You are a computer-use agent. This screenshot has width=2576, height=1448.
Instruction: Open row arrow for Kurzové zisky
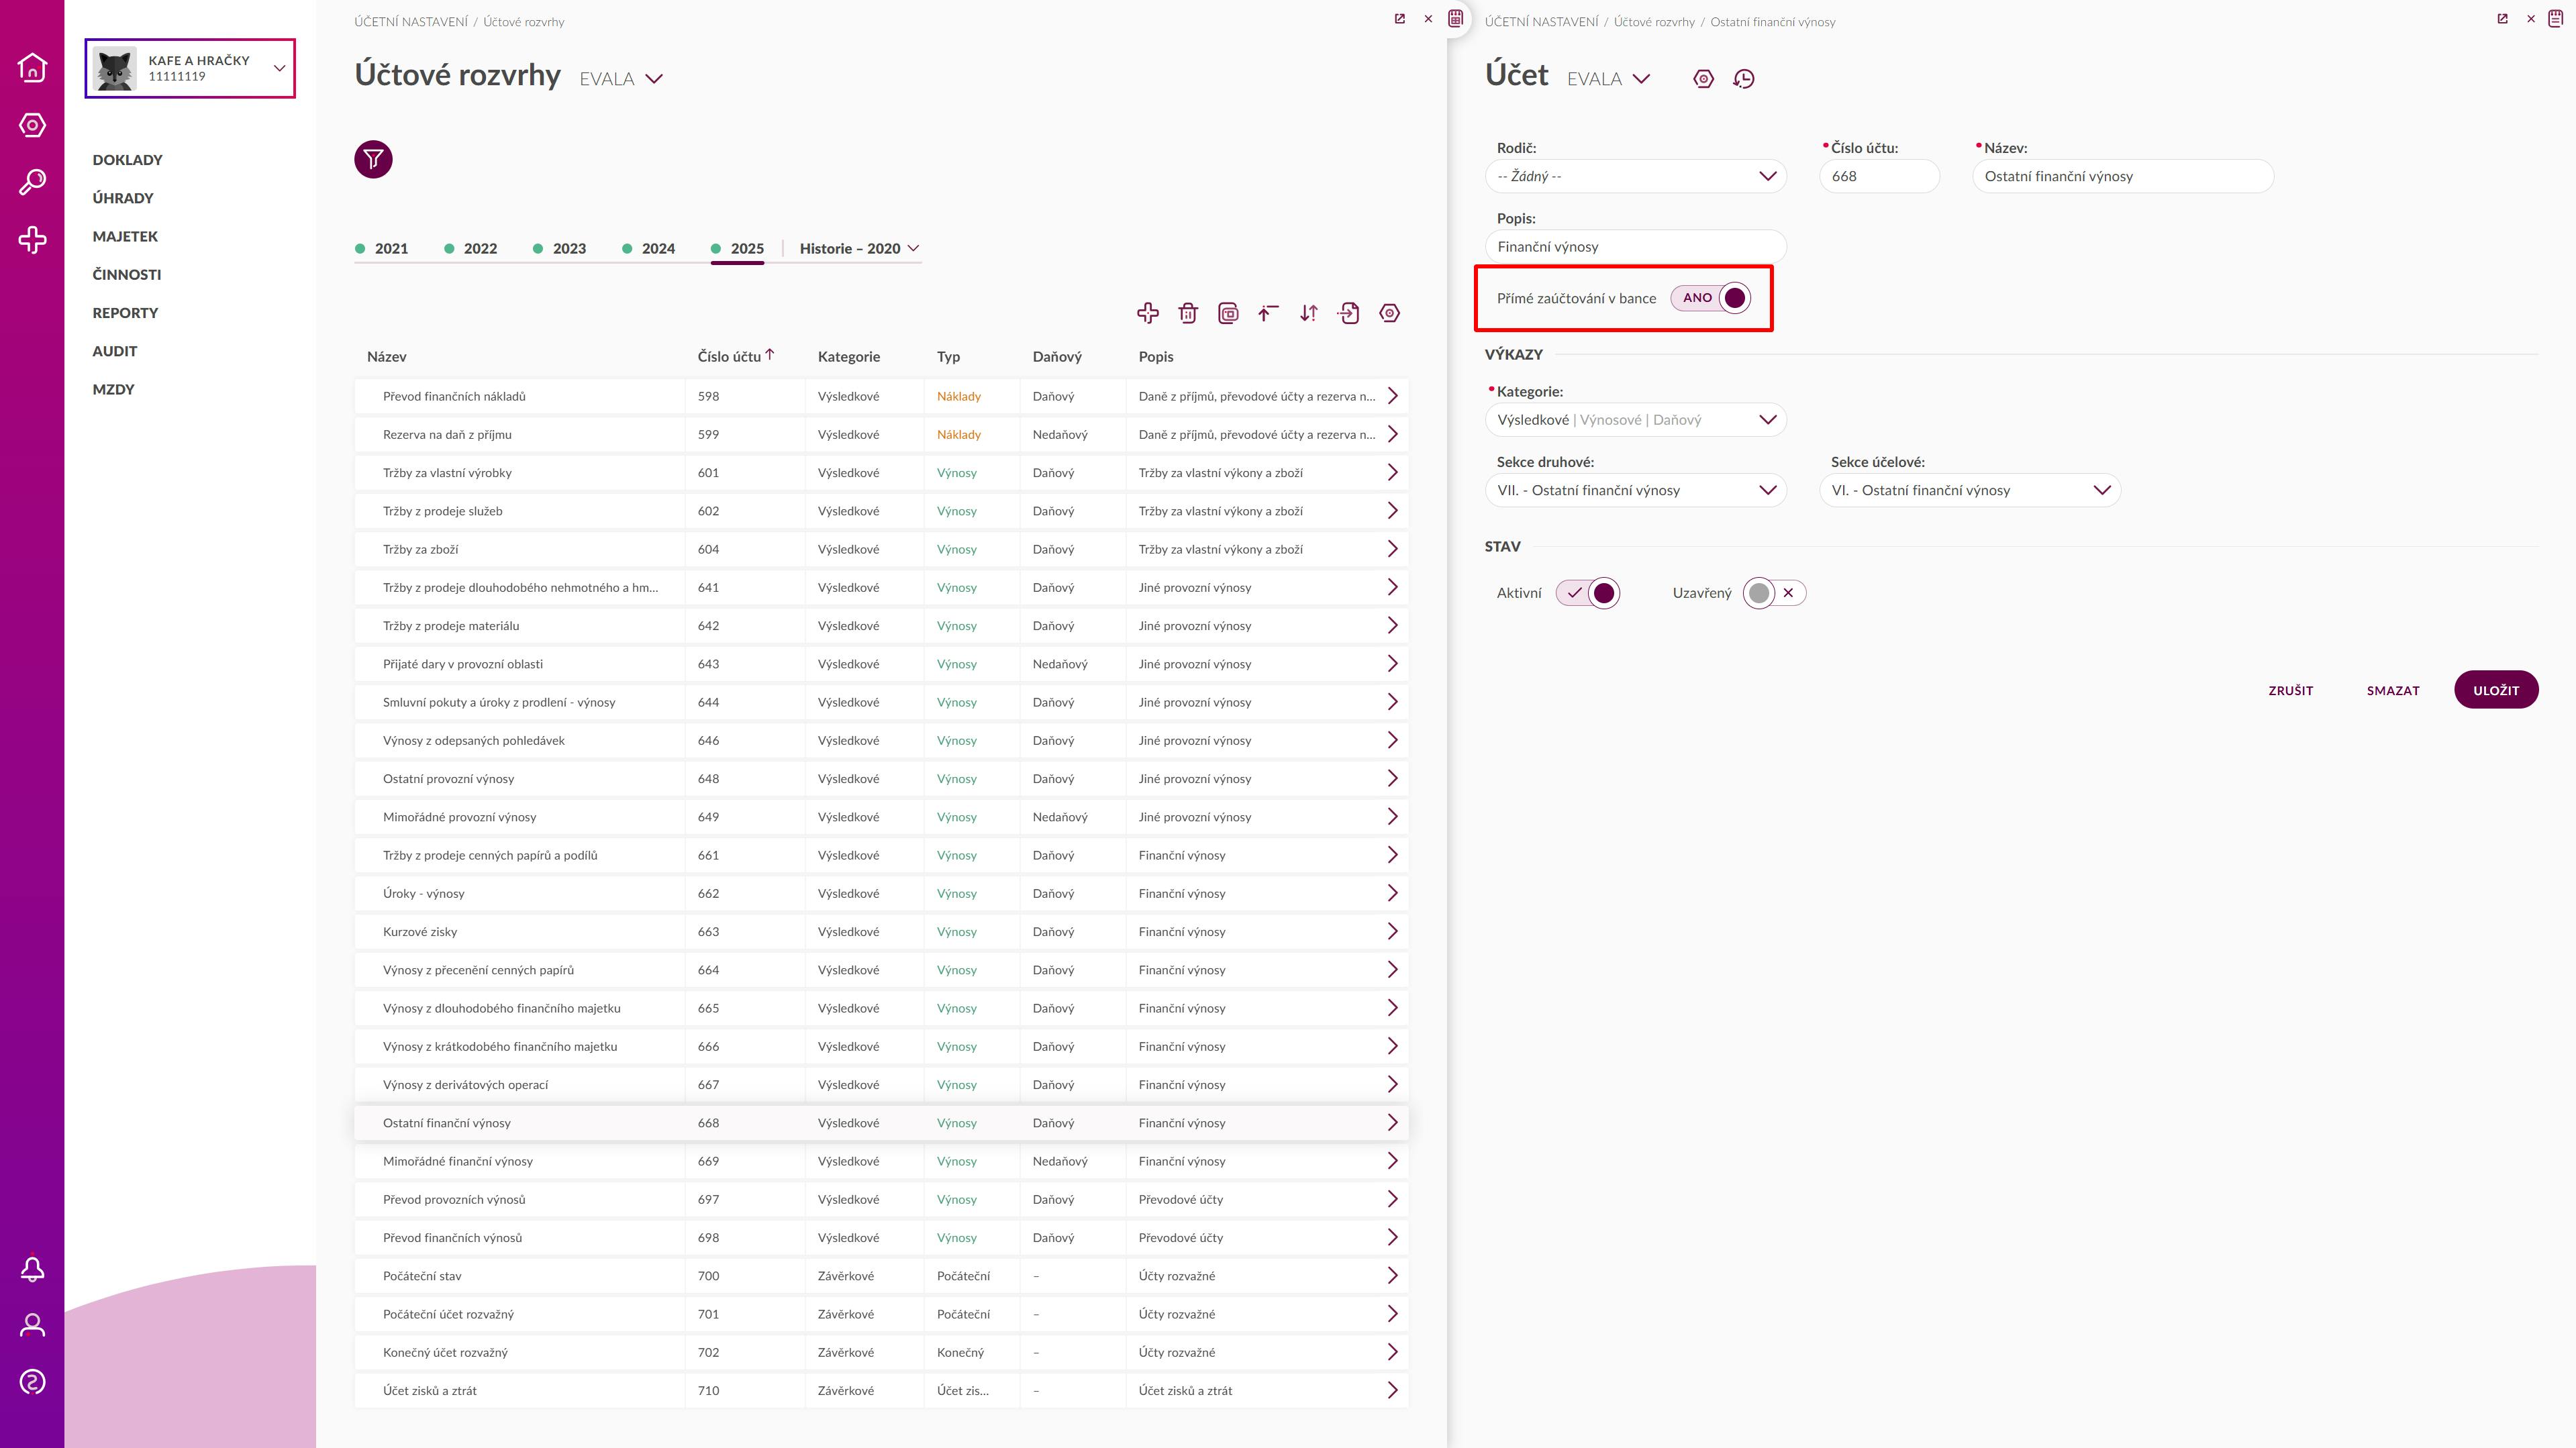point(1392,931)
